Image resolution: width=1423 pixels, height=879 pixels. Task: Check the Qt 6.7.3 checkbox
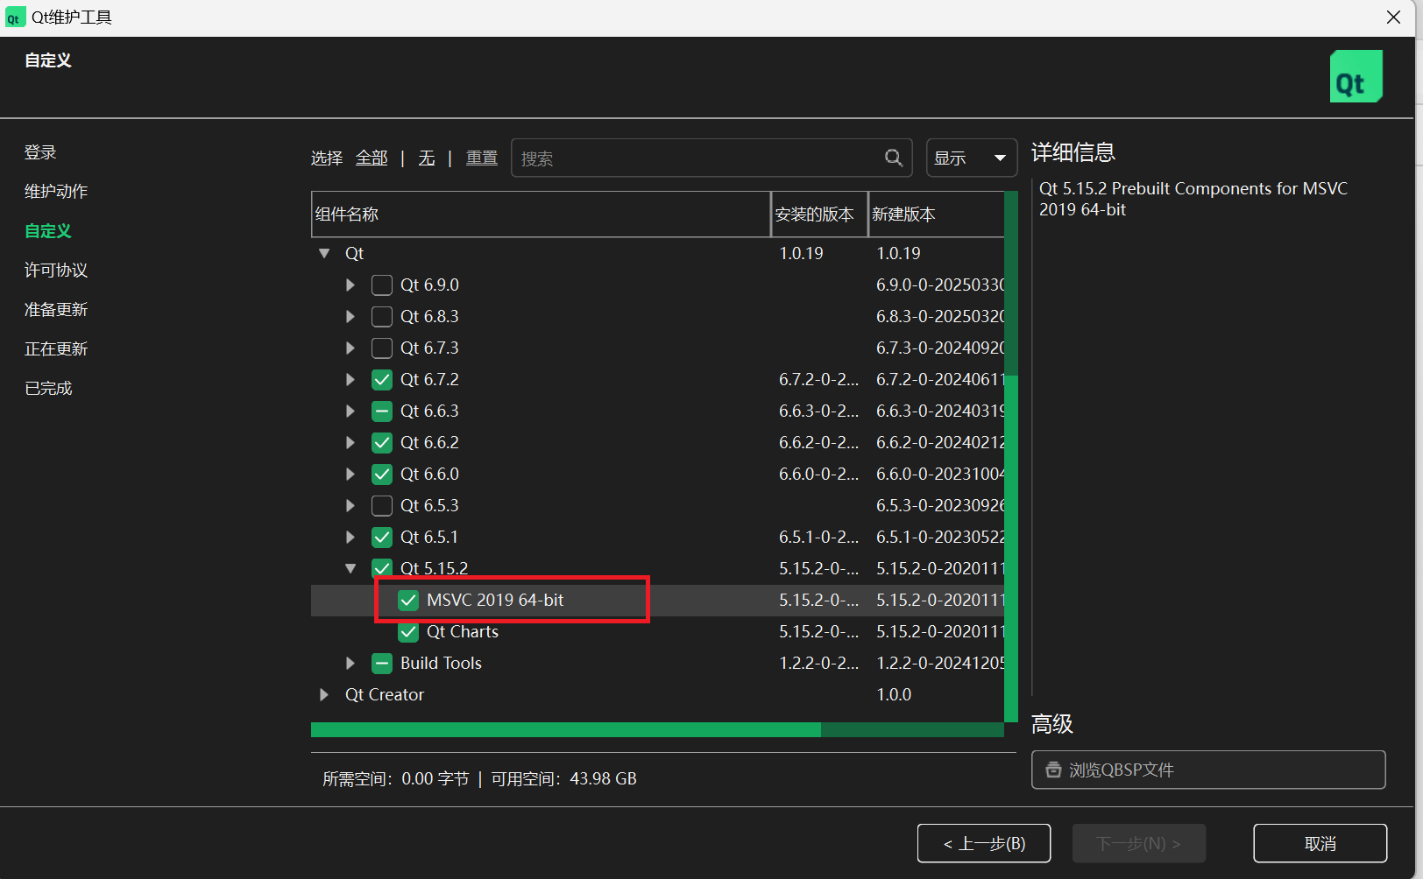pyautogui.click(x=382, y=348)
